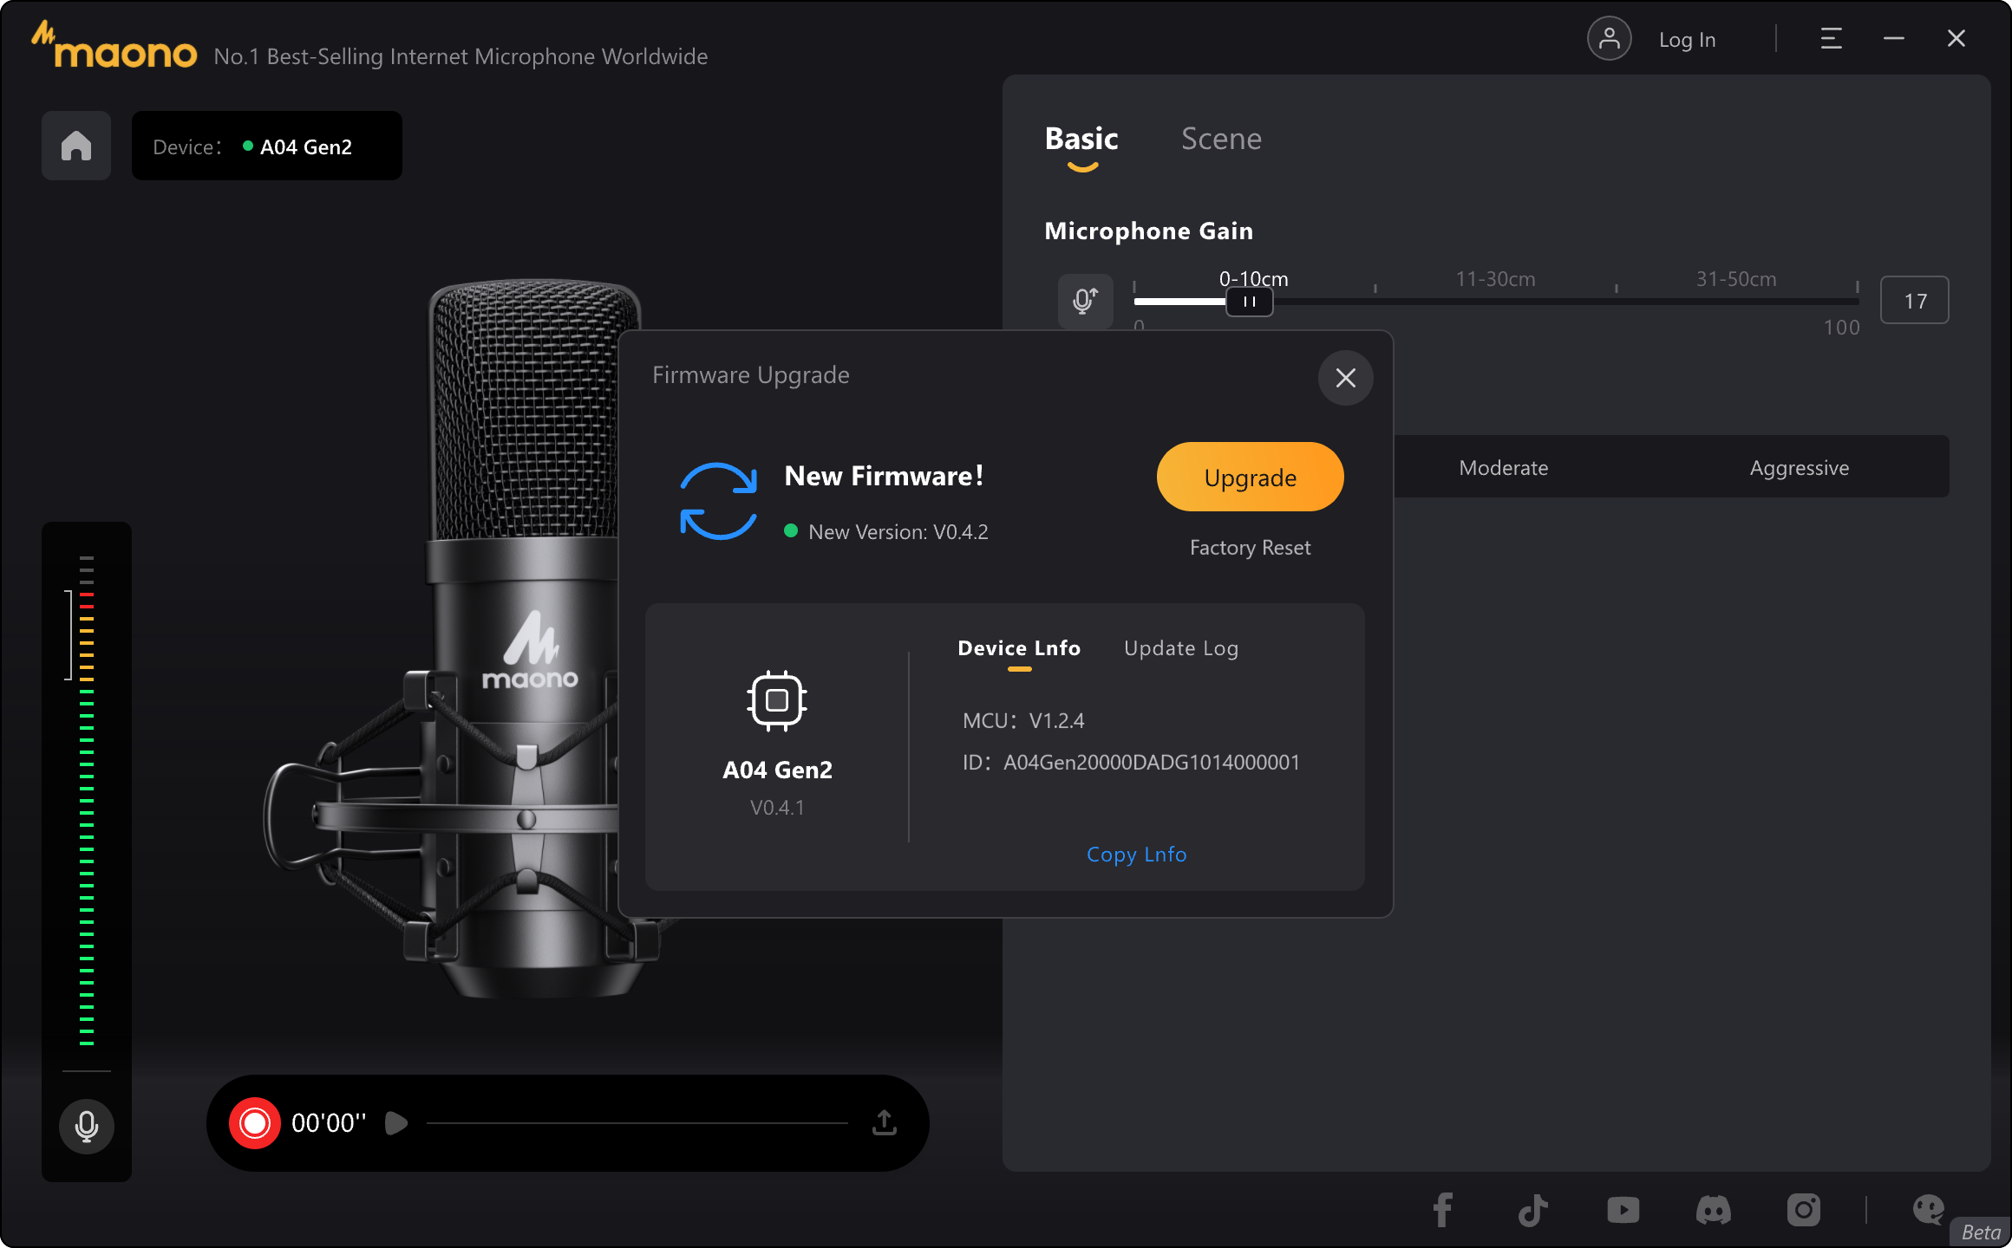Toggle the microphone mute button under meter
The width and height of the screenshot is (2012, 1248).
pyautogui.click(x=87, y=1126)
